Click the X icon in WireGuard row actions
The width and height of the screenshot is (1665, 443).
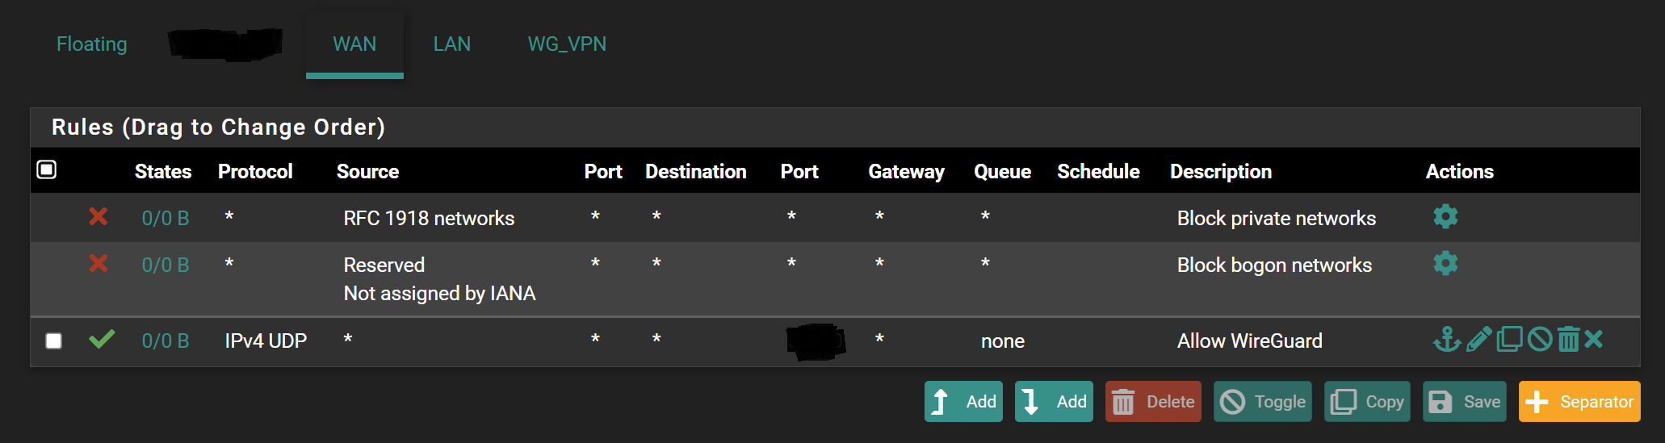1594,340
